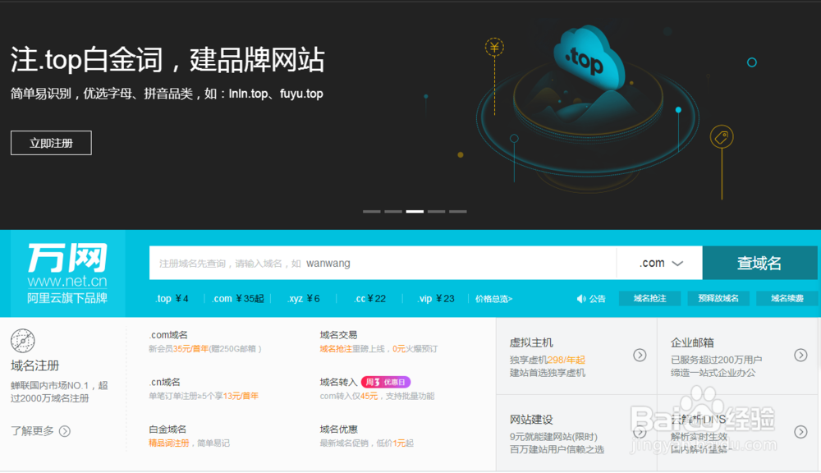Viewport: 821px width, 473px height.
Task: Click the 注.top白金词 banner headline
Action: (x=167, y=60)
